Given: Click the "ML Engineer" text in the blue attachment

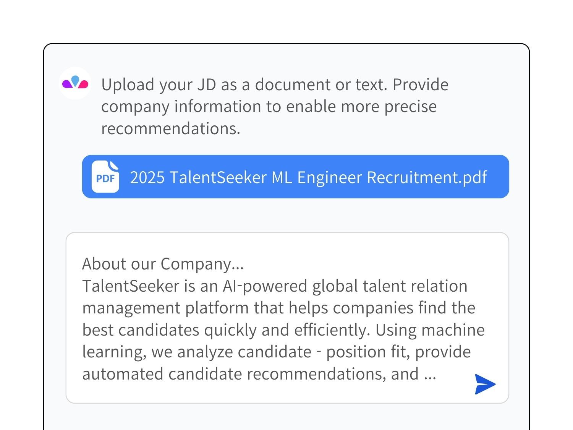Looking at the screenshot, I should [317, 177].
